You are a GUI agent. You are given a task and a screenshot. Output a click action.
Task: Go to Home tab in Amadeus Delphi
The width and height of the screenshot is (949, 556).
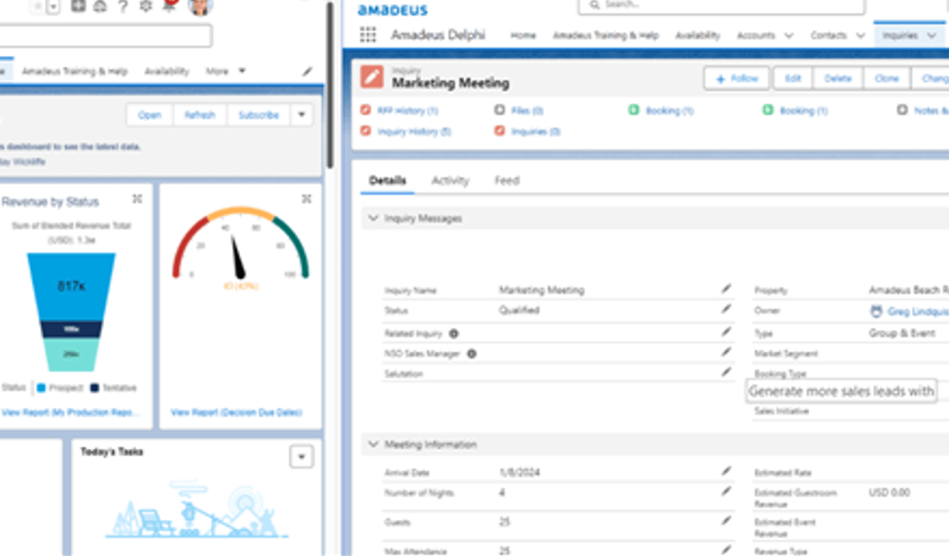[x=523, y=36]
